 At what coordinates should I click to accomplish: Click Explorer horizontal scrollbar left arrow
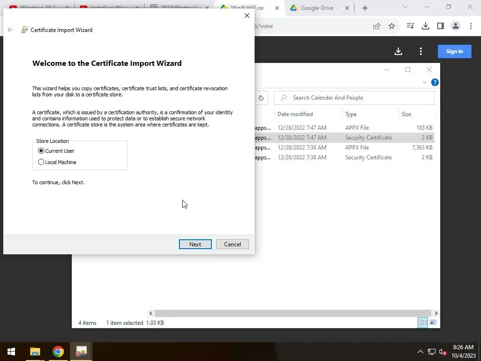[x=151, y=313]
